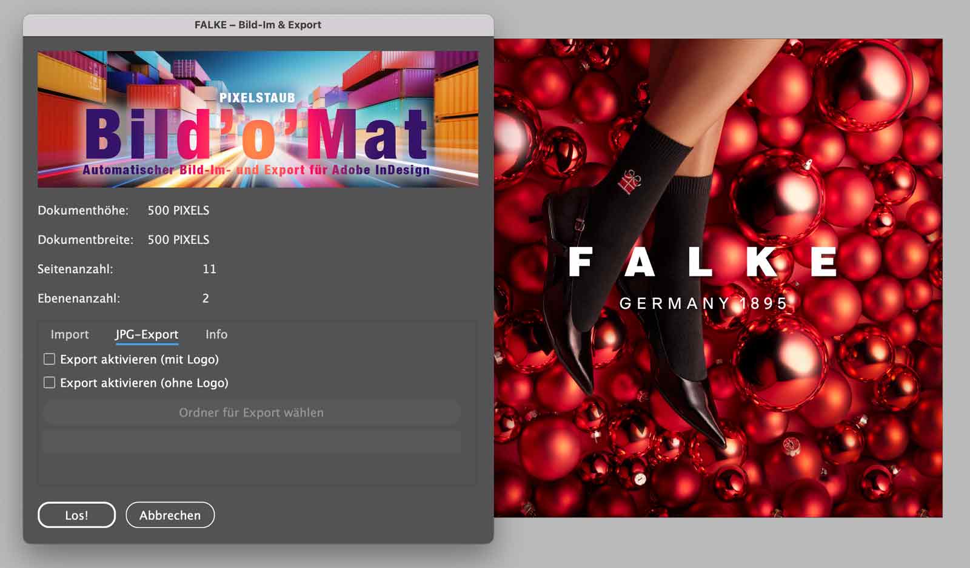Click the Ebenenanzahl value 2
970x568 pixels.
pos(206,298)
